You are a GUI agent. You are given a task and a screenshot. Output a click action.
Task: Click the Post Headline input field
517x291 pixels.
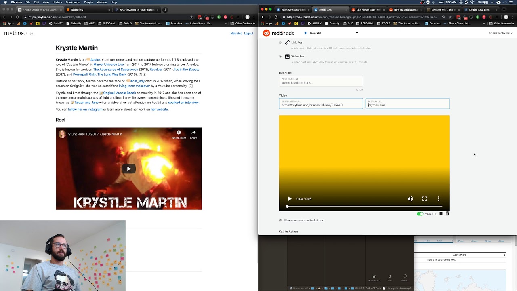tap(321, 81)
